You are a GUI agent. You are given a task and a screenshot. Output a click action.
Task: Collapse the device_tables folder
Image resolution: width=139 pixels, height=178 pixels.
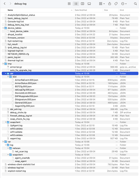[3, 28]
